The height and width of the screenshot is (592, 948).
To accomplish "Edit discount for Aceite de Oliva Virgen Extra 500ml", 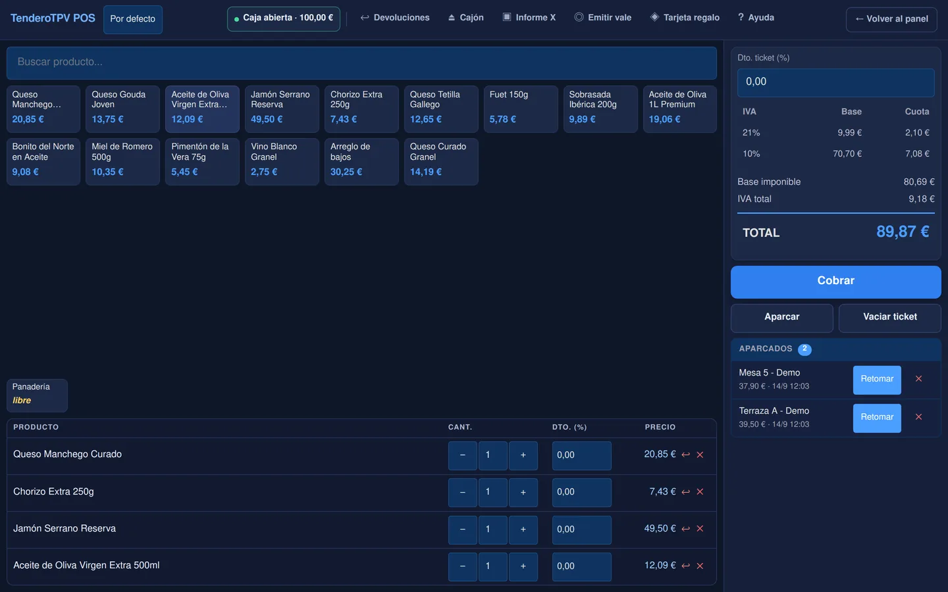I will [x=582, y=566].
